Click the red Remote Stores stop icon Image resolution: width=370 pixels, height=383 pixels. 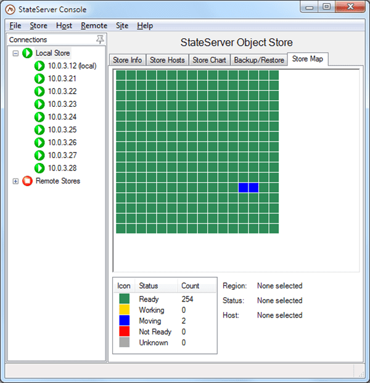[x=27, y=181]
